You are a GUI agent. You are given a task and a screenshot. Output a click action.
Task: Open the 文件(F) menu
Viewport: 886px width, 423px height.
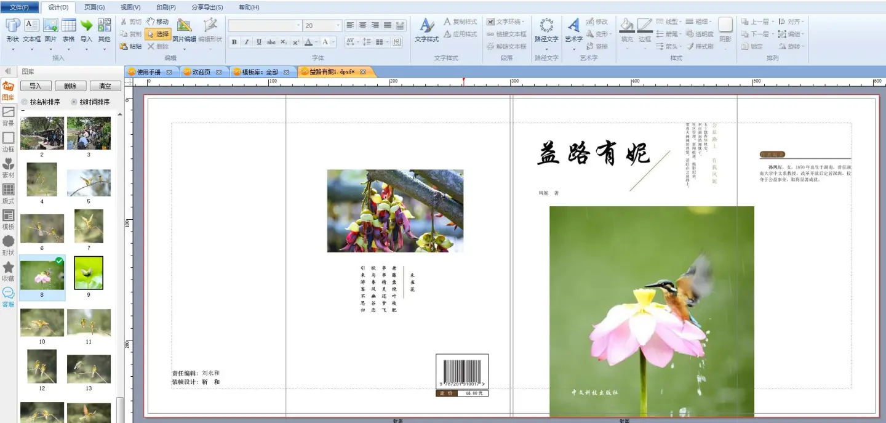pyautogui.click(x=19, y=7)
